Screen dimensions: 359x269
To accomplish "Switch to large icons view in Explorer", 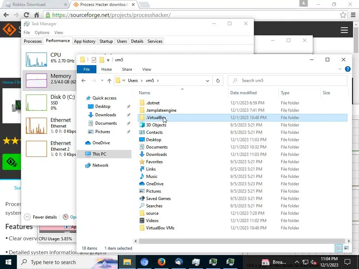I will point(346,248).
